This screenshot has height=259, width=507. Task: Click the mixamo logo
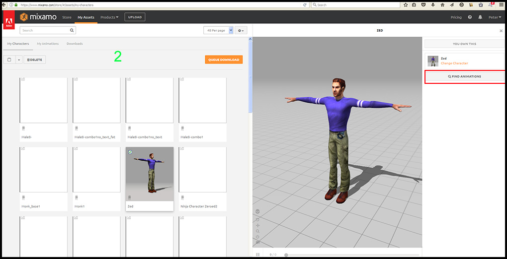38,17
